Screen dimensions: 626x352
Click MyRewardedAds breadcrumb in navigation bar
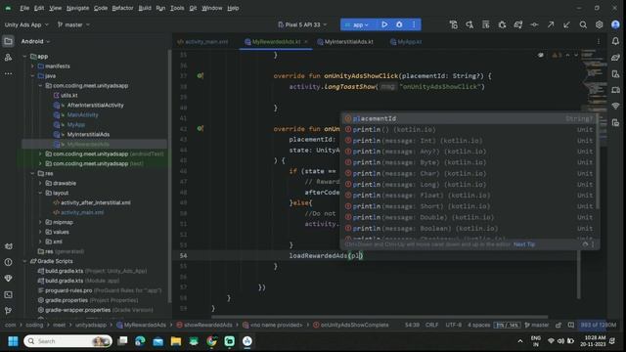click(141, 325)
